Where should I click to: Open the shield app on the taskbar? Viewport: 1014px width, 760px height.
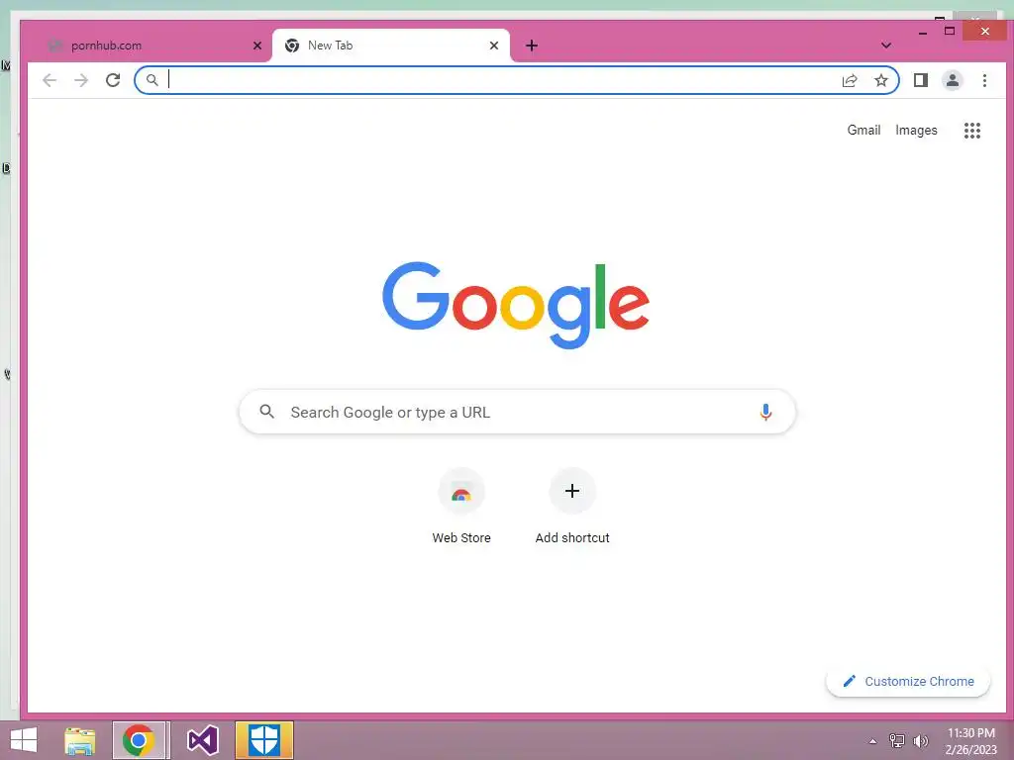tap(263, 740)
